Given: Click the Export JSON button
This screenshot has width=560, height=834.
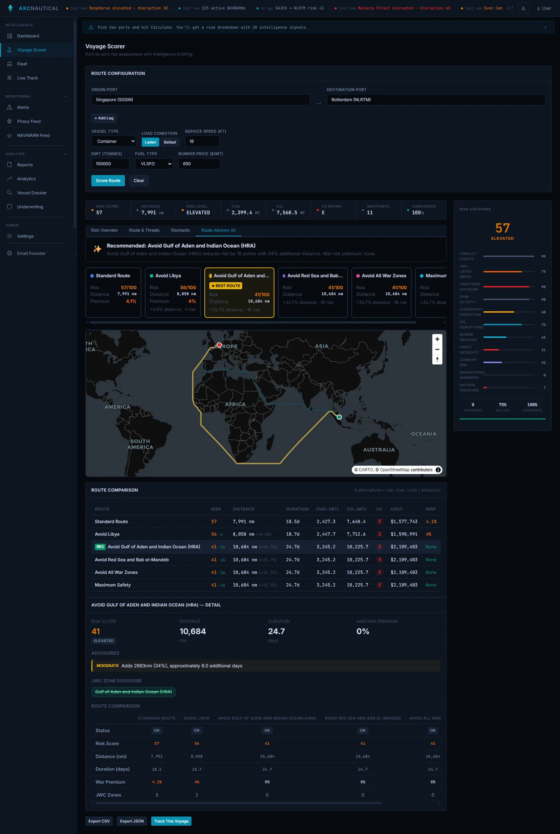Looking at the screenshot, I should pos(132,821).
